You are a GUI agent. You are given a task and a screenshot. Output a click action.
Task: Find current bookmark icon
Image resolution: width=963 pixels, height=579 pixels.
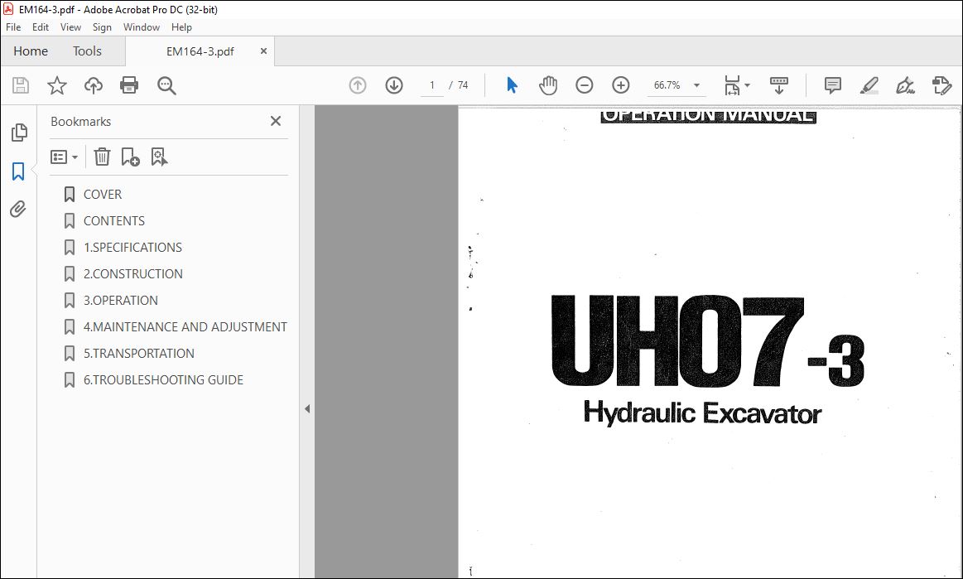tap(159, 157)
